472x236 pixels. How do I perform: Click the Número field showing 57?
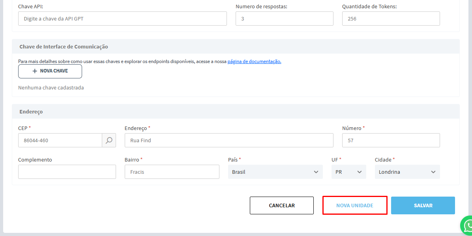pos(391,140)
